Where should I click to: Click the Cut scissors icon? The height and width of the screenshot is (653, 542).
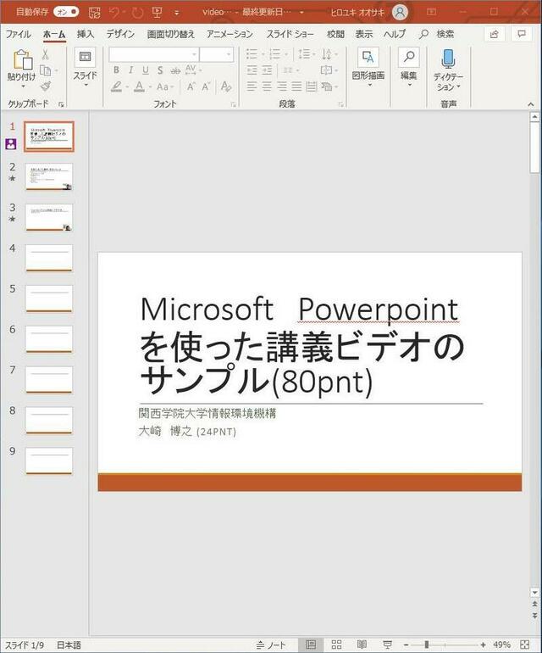(45, 54)
